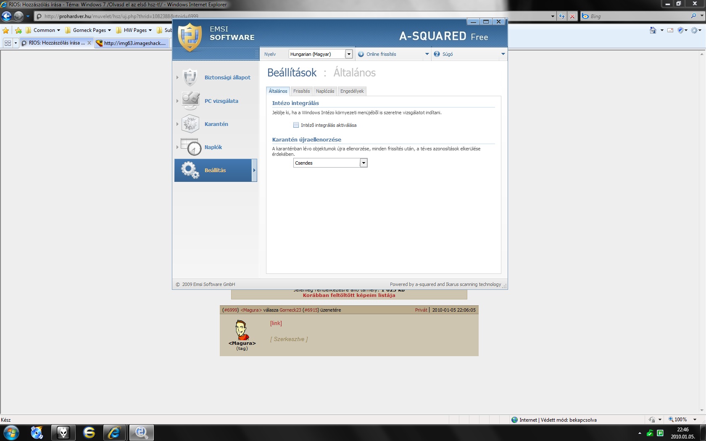Refresh the page in Internet Explorer
The width and height of the screenshot is (706, 441).
tap(562, 16)
